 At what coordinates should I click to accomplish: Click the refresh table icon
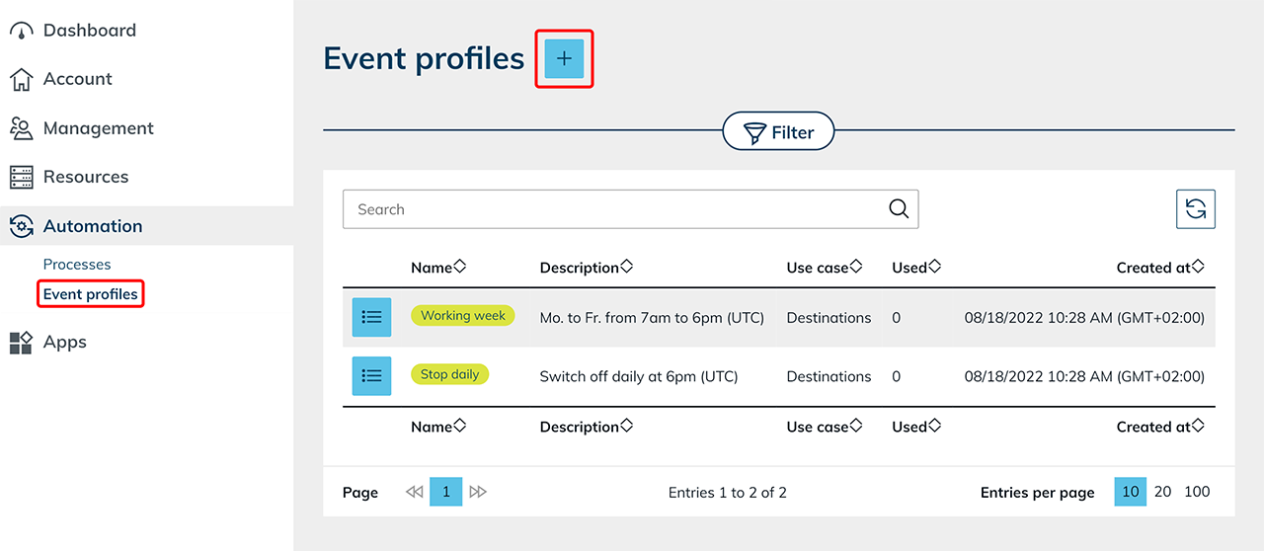[1195, 209]
